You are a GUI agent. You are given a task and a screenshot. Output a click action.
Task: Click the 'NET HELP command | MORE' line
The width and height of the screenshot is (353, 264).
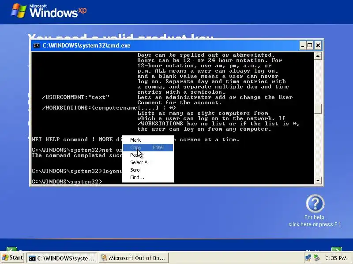point(77,139)
